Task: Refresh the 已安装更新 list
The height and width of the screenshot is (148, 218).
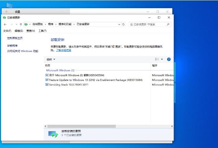Action: pos(123,24)
